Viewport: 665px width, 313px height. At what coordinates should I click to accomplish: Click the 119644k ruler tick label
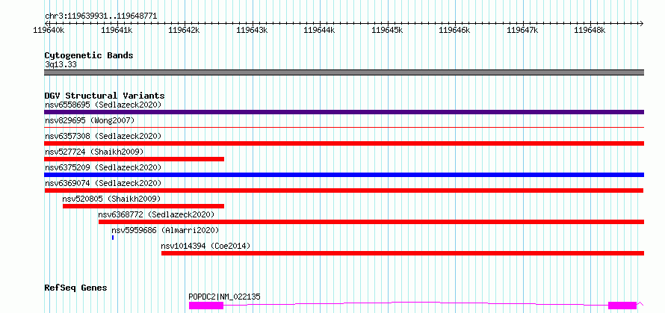click(320, 30)
